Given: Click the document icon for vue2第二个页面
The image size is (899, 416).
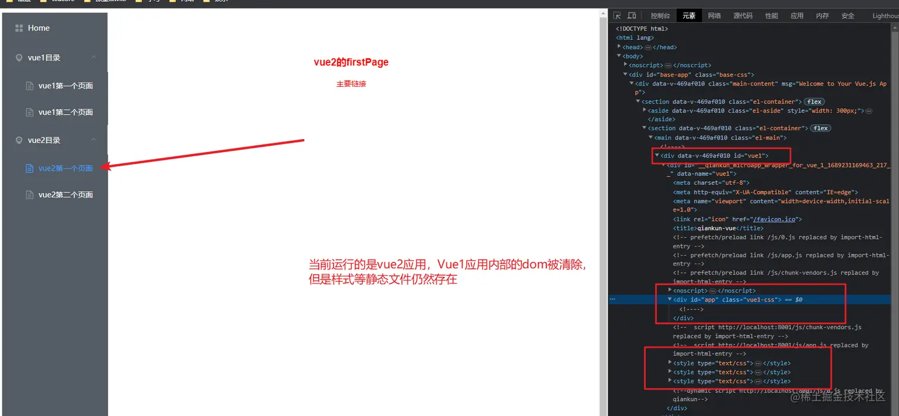Looking at the screenshot, I should (30, 194).
